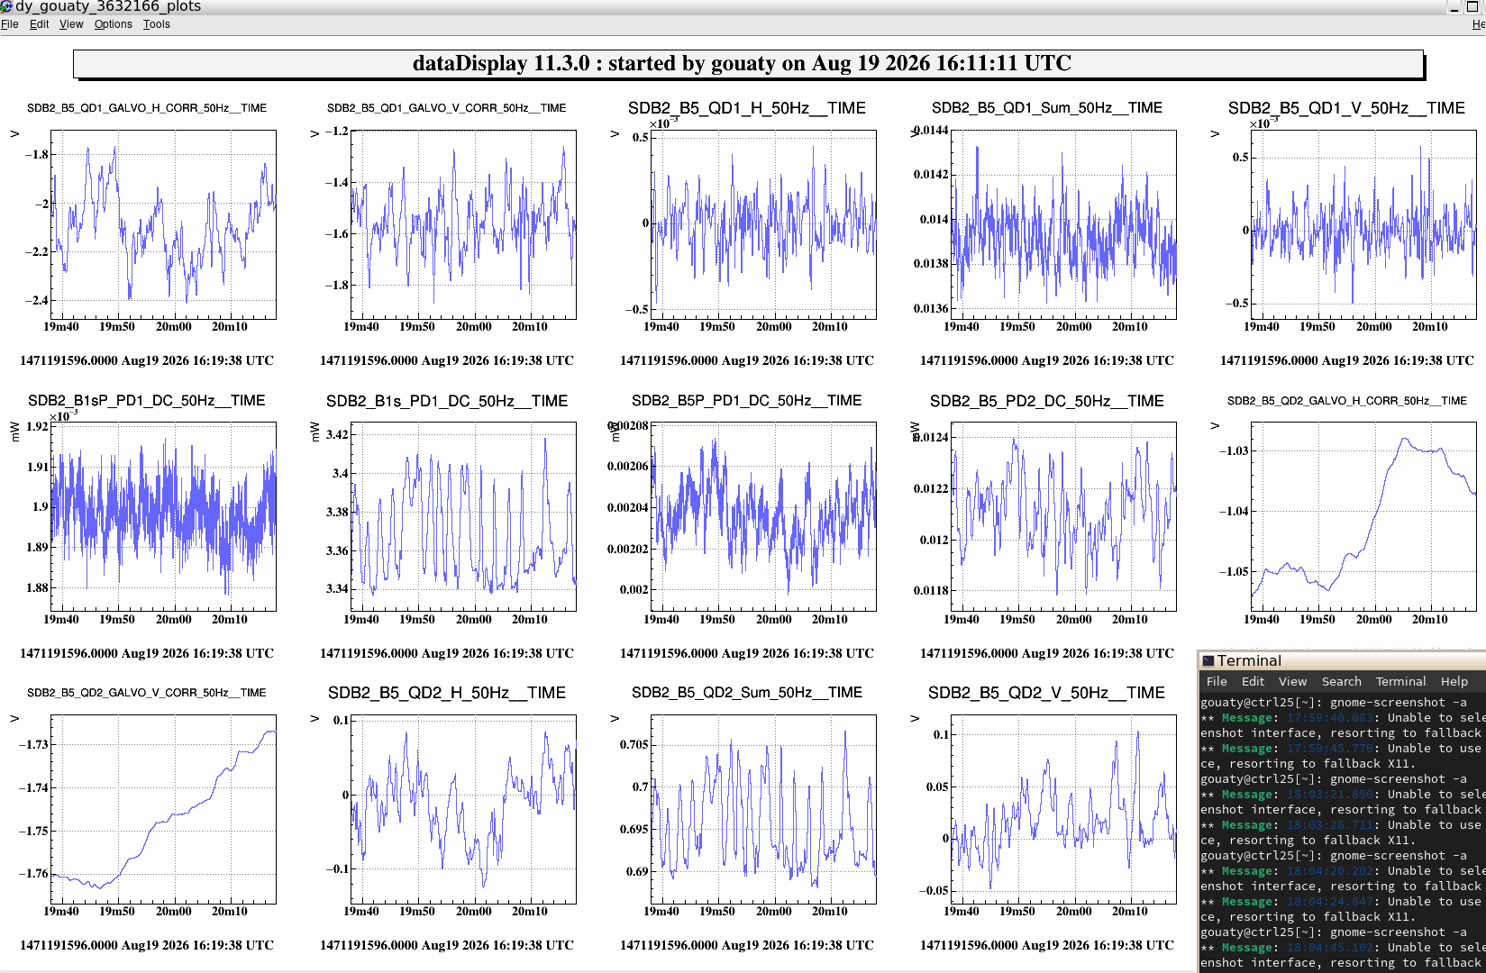Open the File menu in dataDisplay
This screenshot has height=973, width=1486.
[10, 24]
